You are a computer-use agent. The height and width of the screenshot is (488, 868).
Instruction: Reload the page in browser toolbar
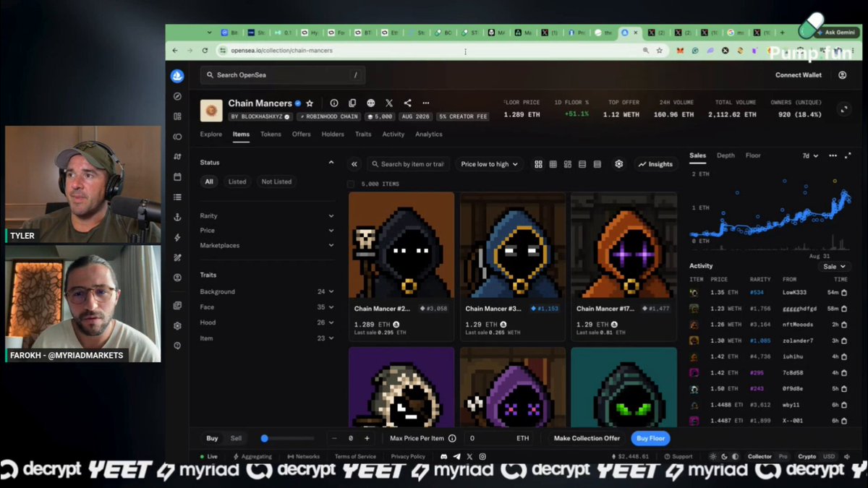coord(205,51)
